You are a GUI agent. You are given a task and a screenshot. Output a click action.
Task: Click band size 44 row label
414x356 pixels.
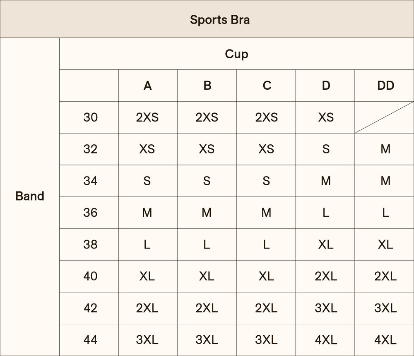click(90, 340)
